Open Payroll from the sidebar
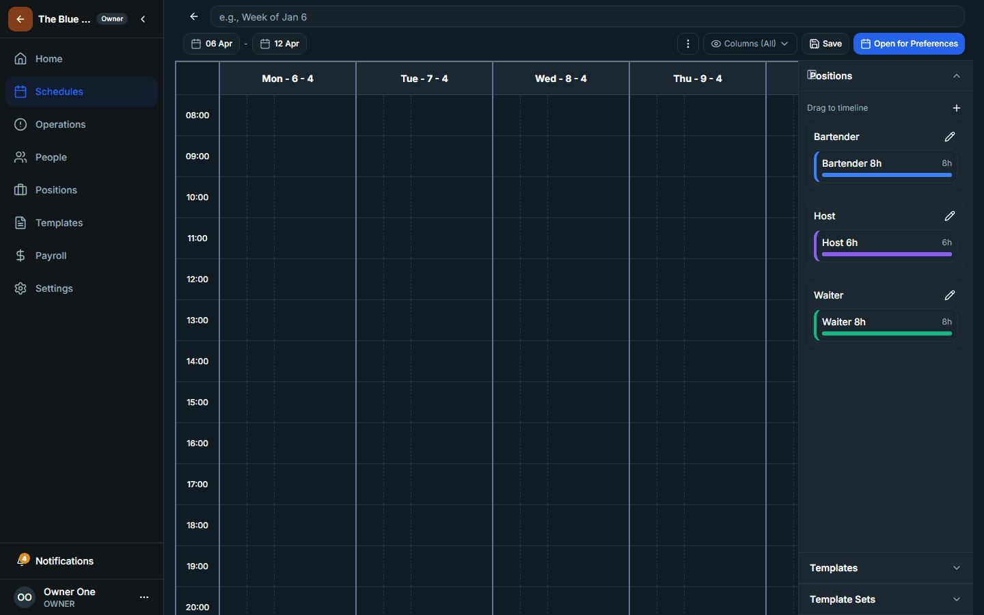Viewport: 984px width, 615px height. pos(81,256)
